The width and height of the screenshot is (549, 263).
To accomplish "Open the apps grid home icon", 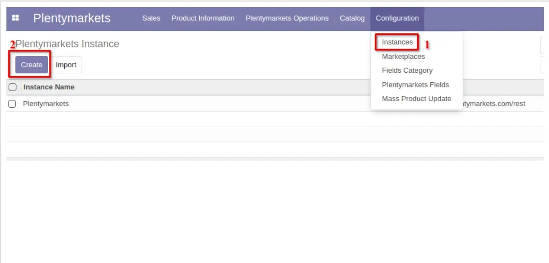I will tap(15, 18).
